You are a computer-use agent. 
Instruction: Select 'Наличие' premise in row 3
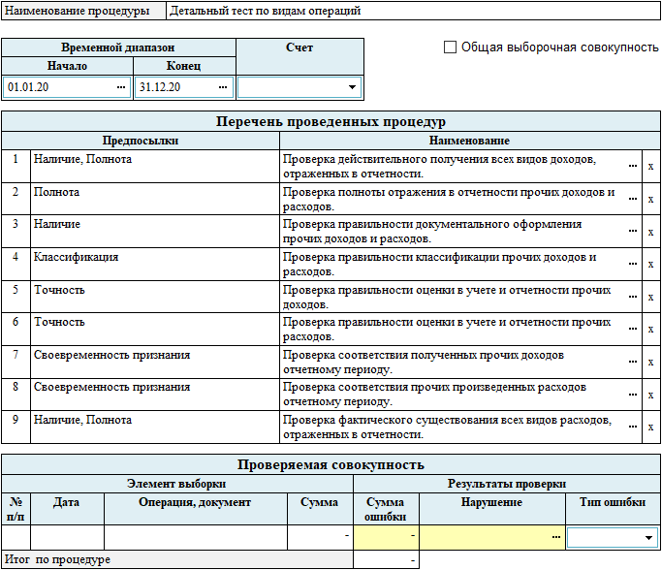tap(57, 224)
